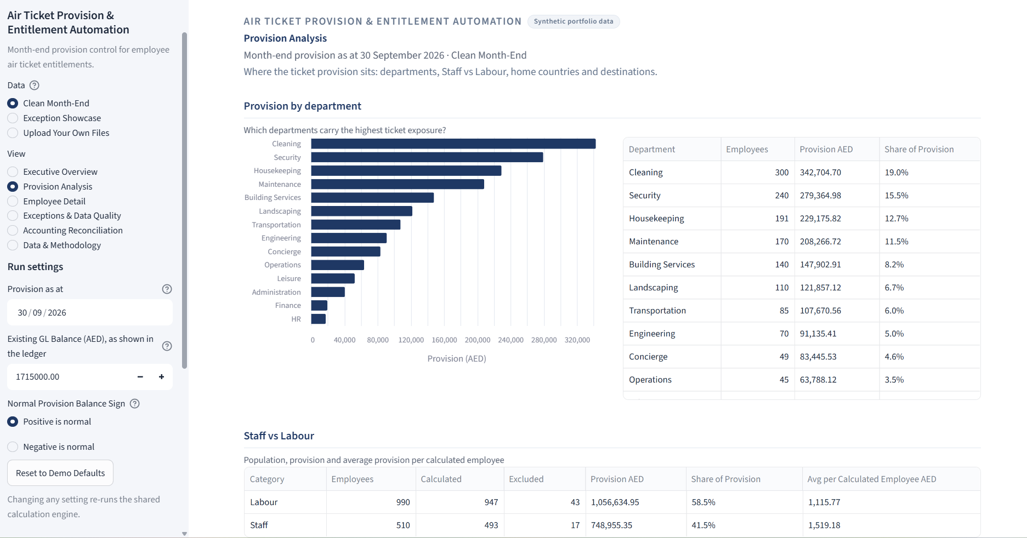Open Data & Methodology view
Viewport: 1027px width, 538px height.
click(54, 245)
